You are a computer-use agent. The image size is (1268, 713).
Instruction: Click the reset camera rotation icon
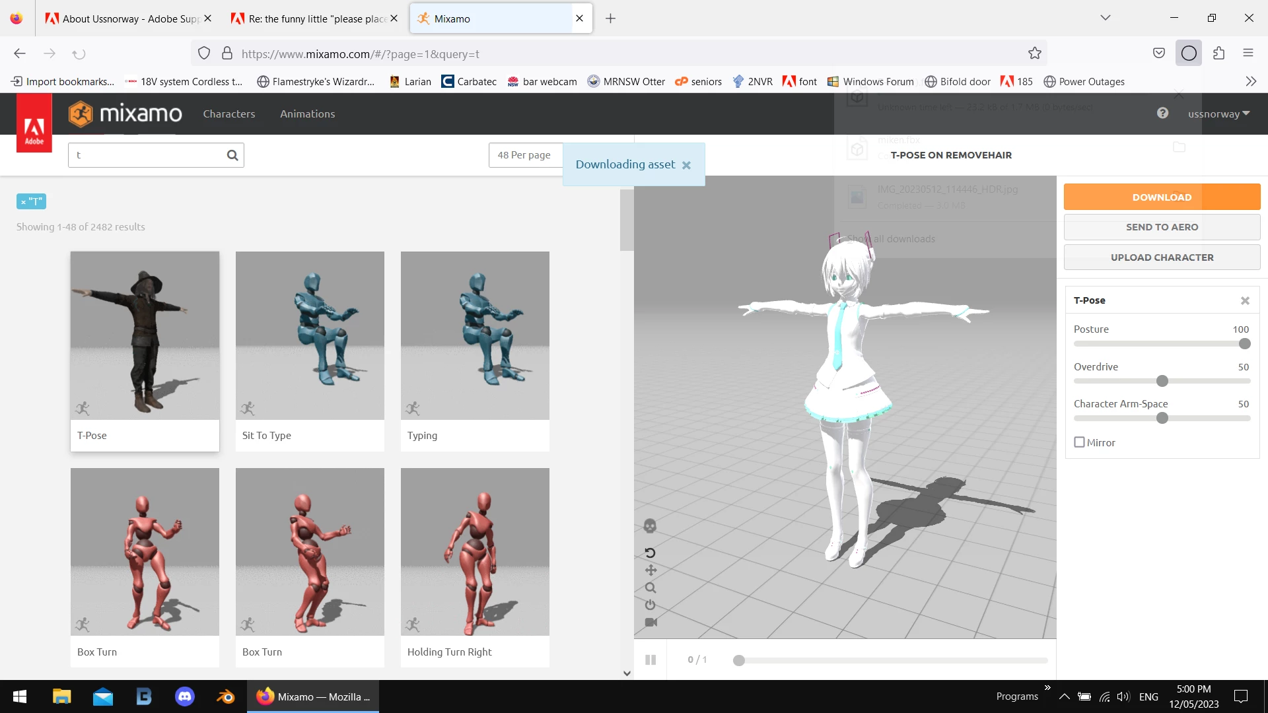coord(650,553)
